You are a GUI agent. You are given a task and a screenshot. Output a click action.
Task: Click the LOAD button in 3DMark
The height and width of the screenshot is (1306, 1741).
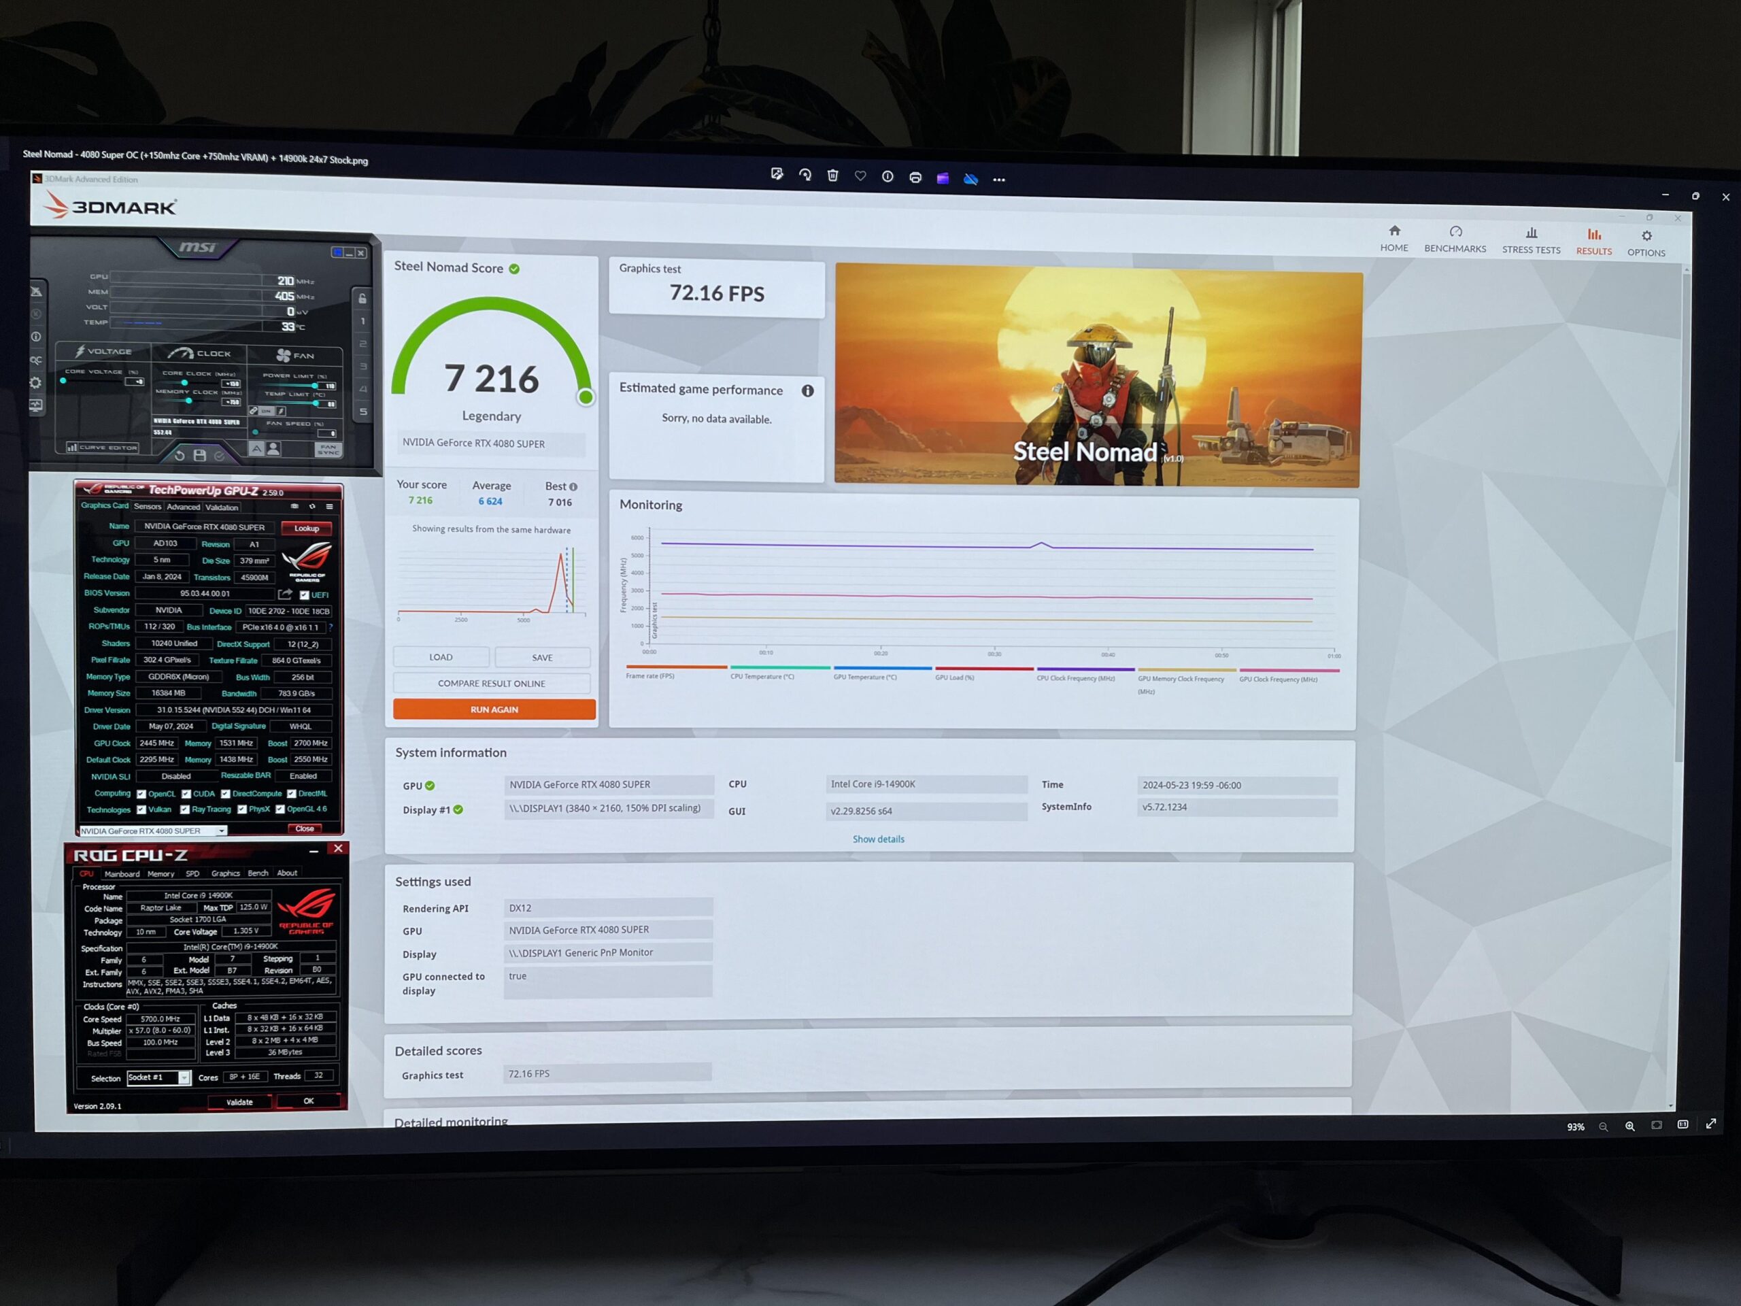(x=441, y=656)
